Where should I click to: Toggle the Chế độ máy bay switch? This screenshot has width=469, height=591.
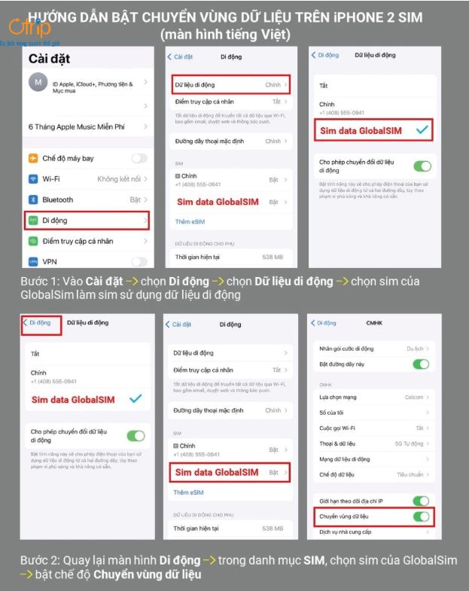pyautogui.click(x=139, y=158)
